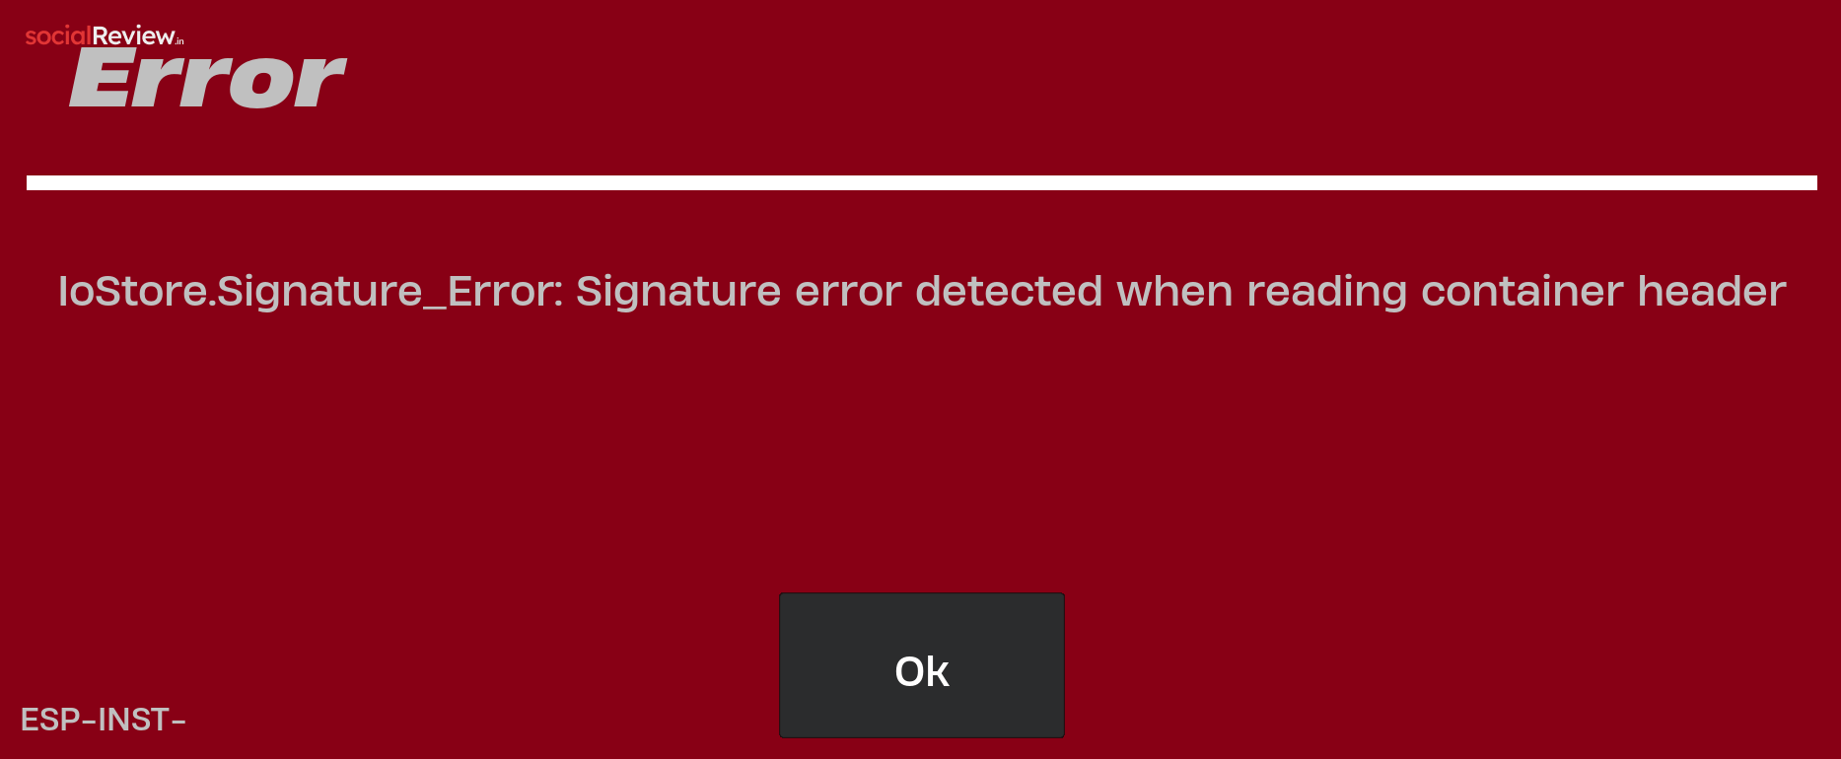
Task: Click the "IoStore.Signature_Error:" prefix text
Action: [x=310, y=292]
